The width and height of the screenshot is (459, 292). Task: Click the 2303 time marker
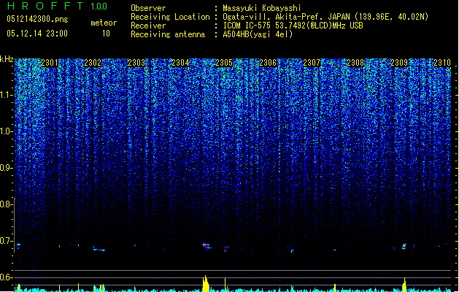(136, 63)
